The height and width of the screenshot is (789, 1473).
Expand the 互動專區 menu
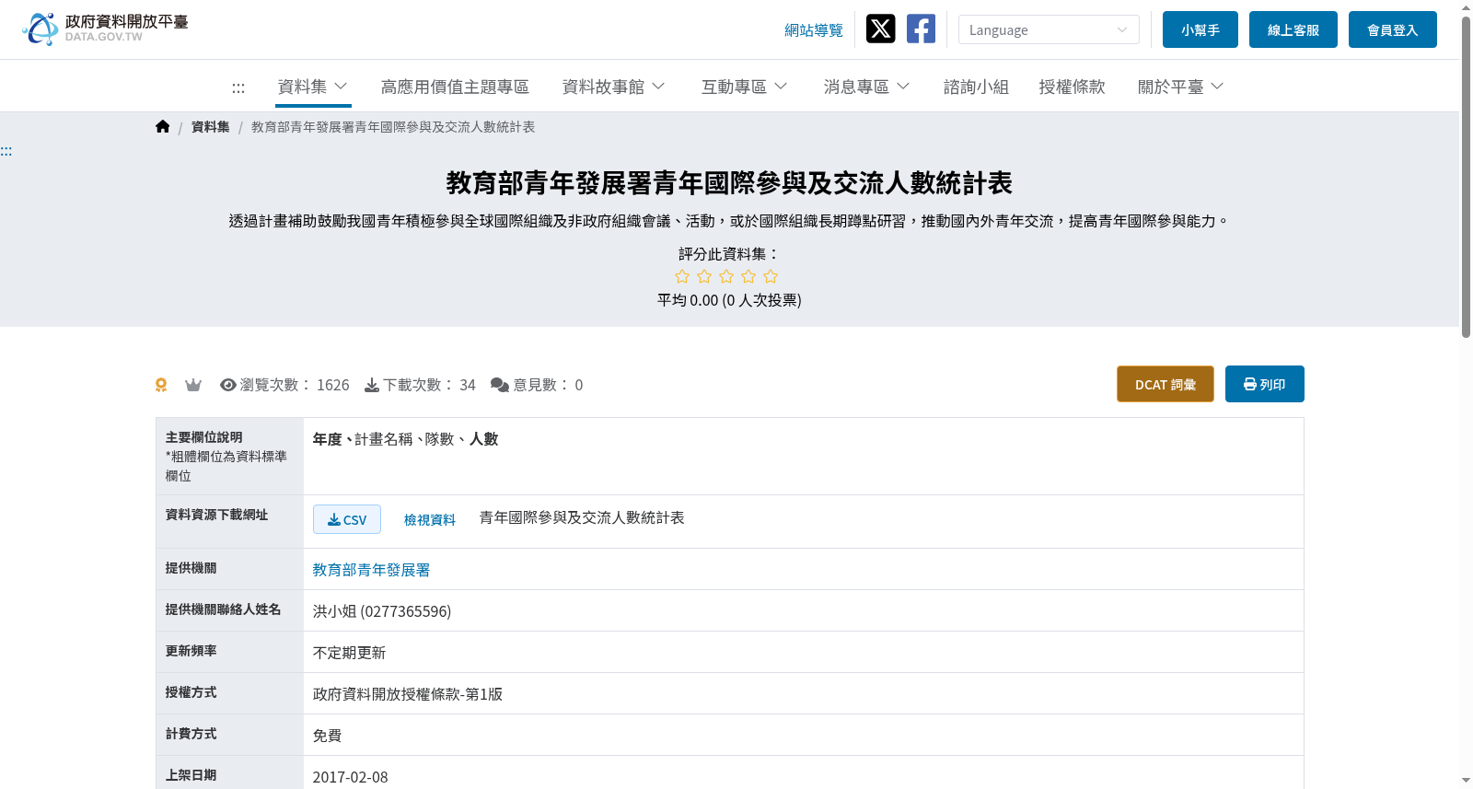point(745,87)
